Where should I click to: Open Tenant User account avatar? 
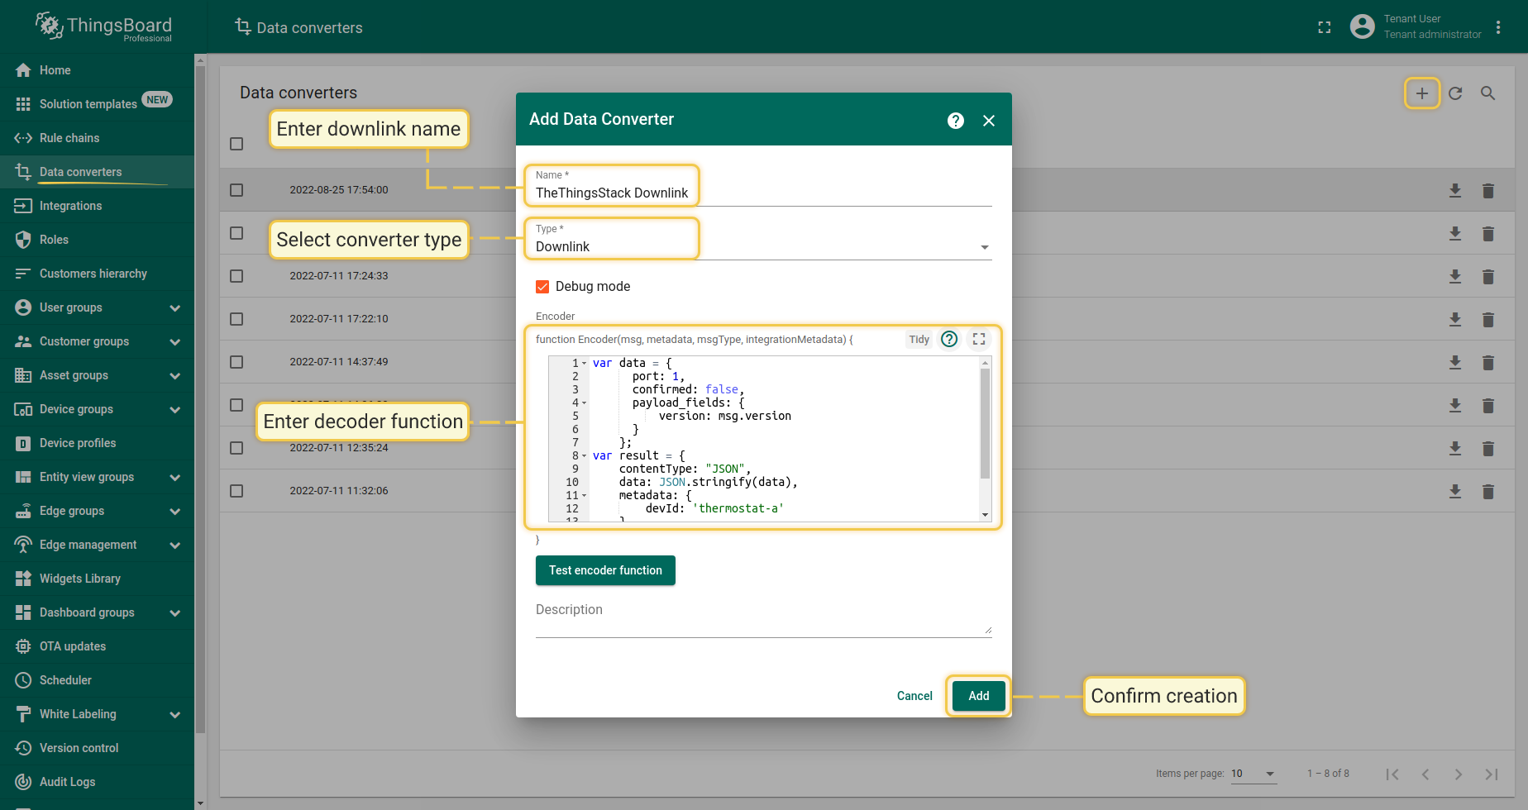pyautogui.click(x=1363, y=26)
